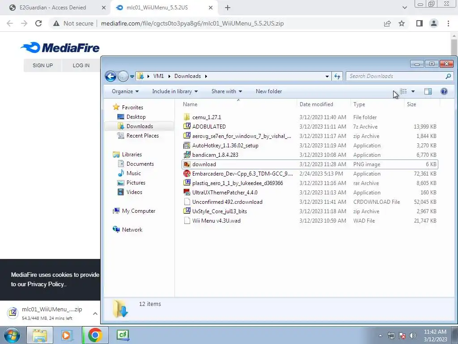Select Downloads in the navigation pane
The width and height of the screenshot is (458, 344).
[140, 126]
